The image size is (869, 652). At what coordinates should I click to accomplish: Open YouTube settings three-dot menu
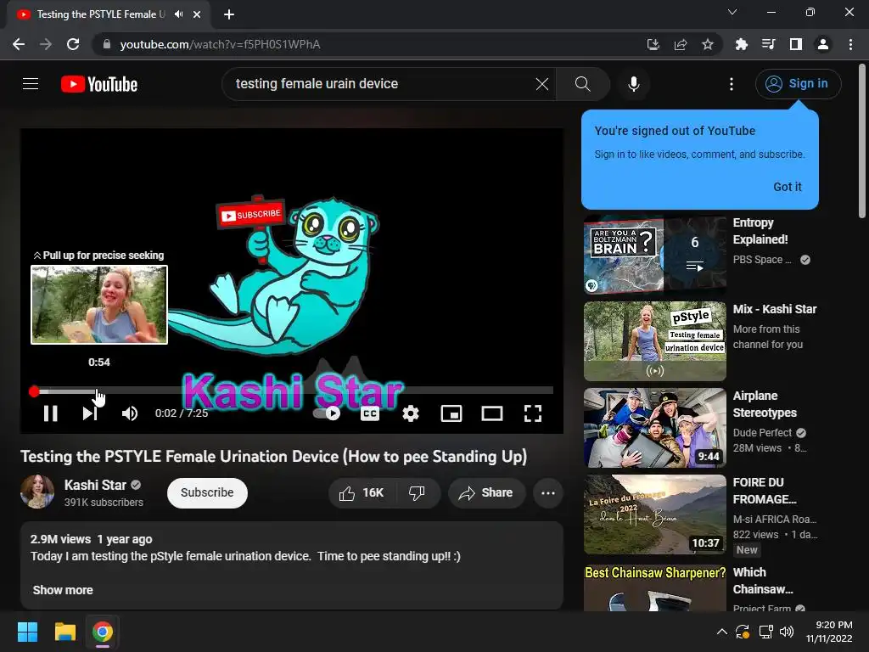pos(731,84)
